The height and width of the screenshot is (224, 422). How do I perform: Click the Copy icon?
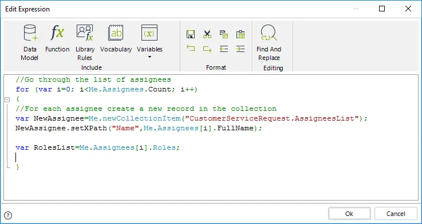pyautogui.click(x=224, y=34)
